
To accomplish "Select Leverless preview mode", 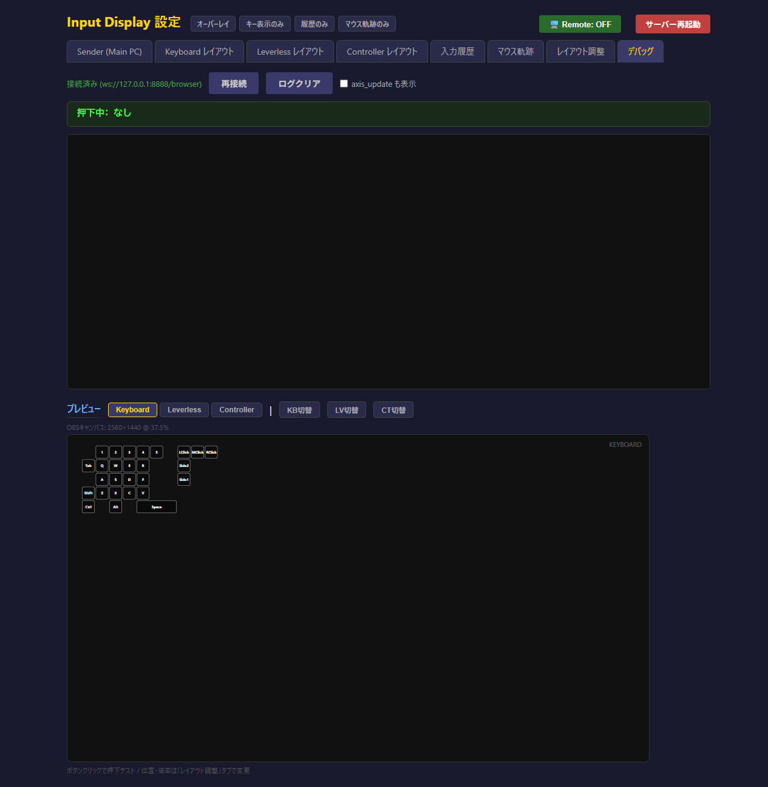I will coord(184,410).
